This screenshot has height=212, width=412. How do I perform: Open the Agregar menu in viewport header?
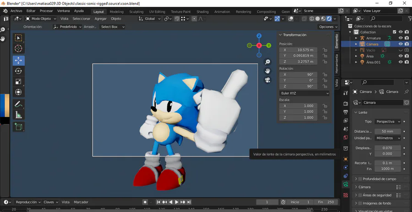[101, 19]
